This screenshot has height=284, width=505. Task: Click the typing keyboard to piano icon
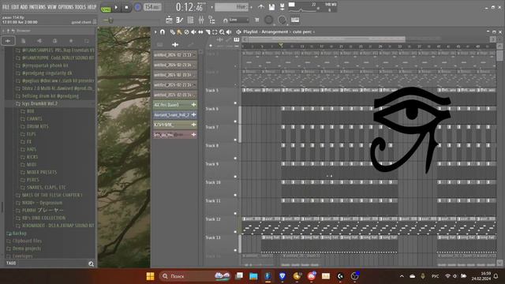coord(295,20)
